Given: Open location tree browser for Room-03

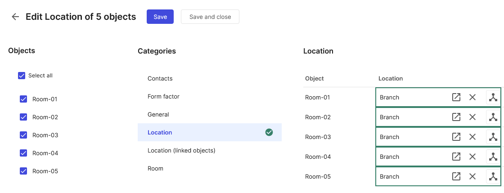Looking at the screenshot, I should (x=493, y=137).
